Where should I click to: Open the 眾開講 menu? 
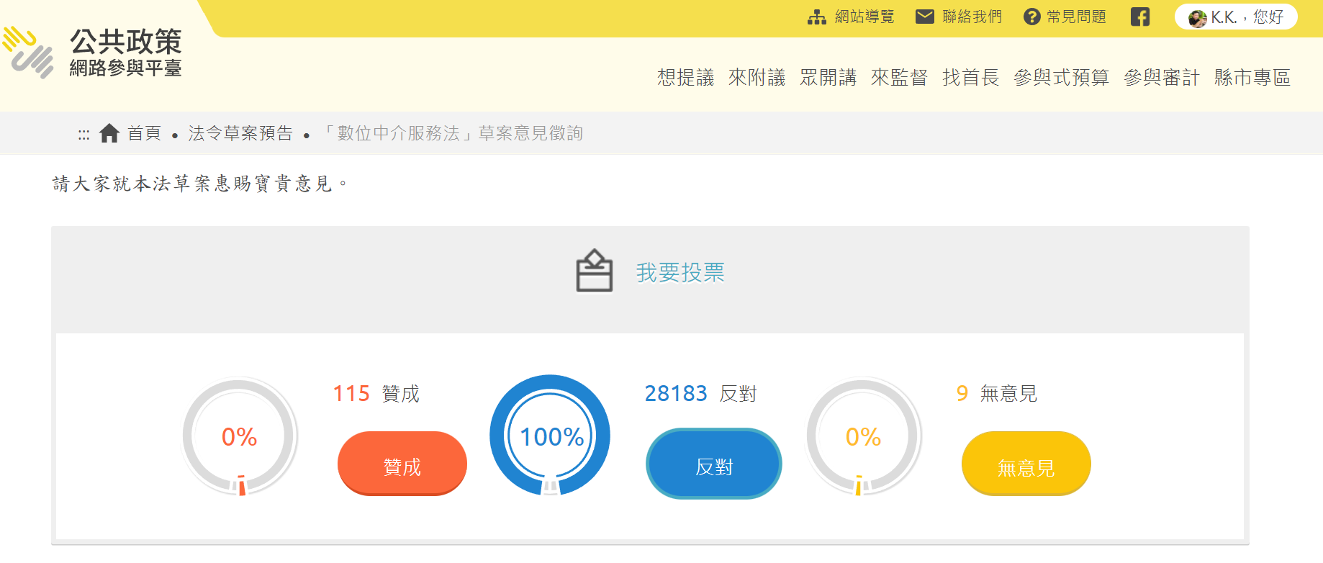[x=828, y=78]
